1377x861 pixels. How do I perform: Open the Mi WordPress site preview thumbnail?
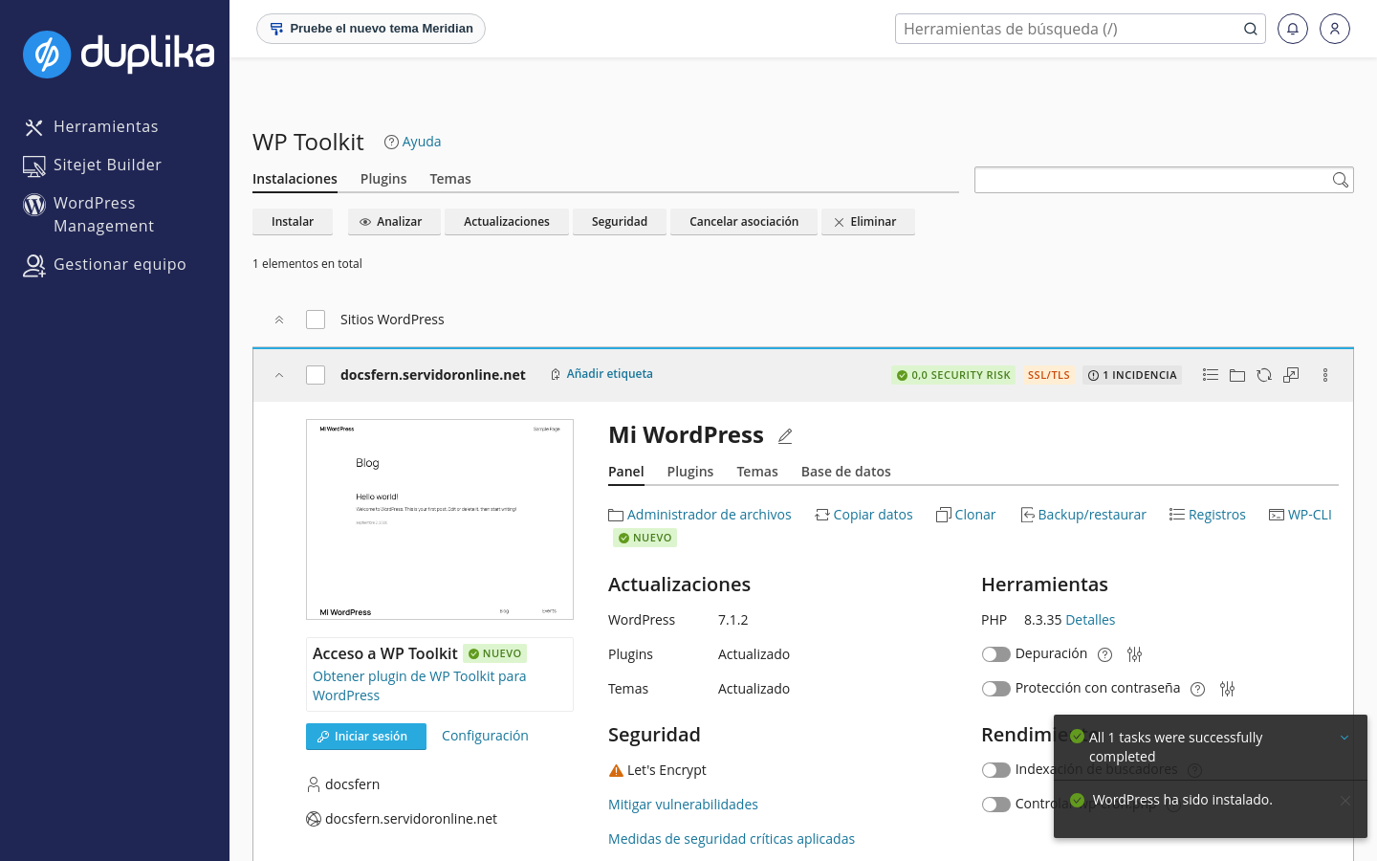[x=440, y=519]
